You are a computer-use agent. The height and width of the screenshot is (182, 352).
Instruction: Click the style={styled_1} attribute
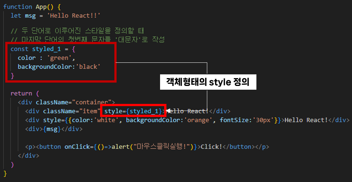pyautogui.click(x=133, y=111)
